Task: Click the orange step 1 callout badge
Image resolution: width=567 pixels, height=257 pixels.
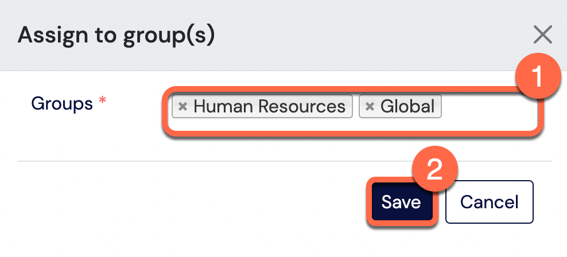Action: point(538,76)
